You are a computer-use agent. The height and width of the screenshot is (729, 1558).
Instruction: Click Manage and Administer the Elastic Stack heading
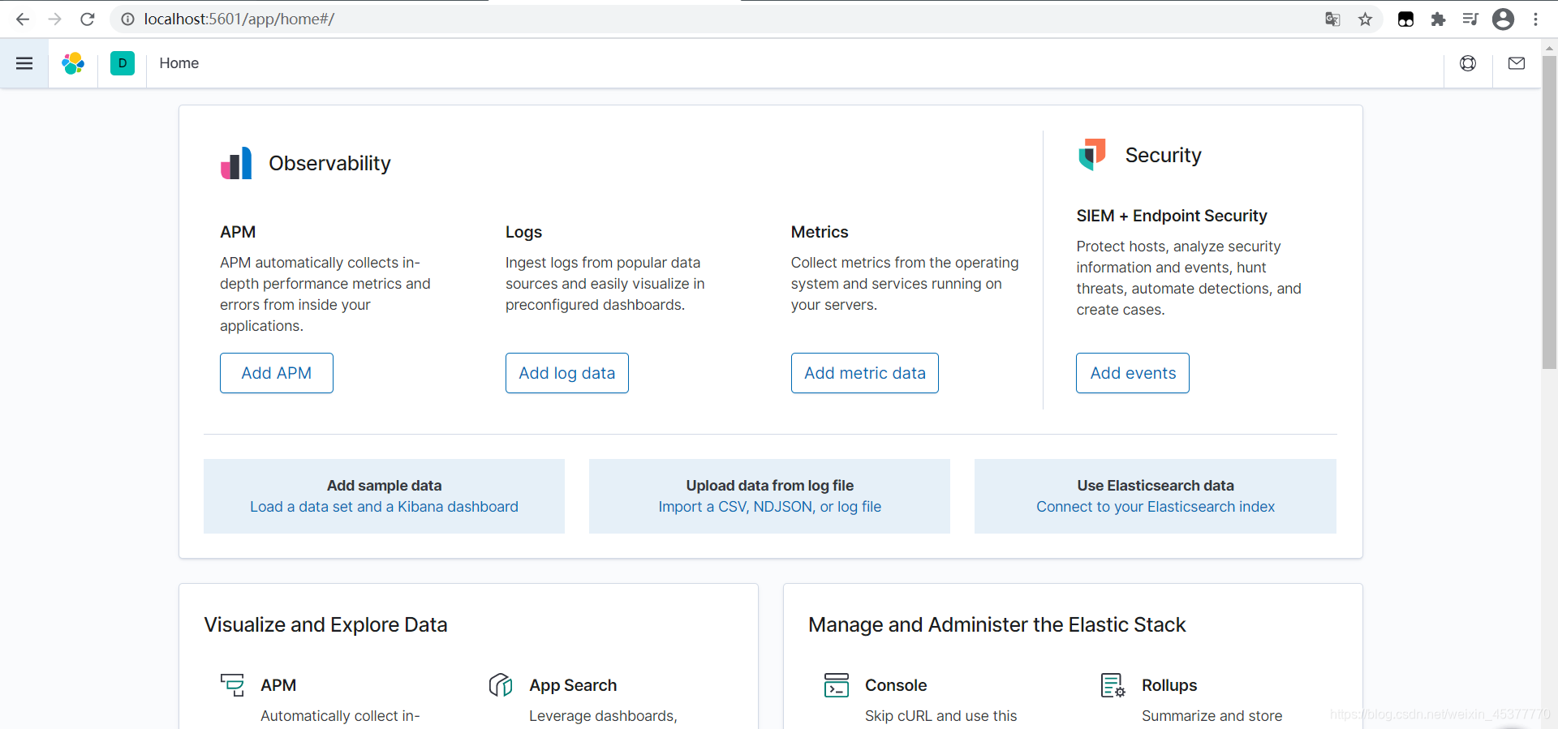coord(996,624)
